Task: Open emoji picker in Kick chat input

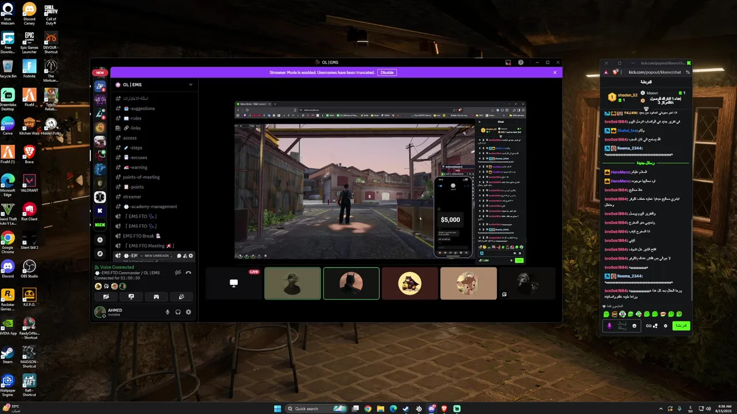Action: pos(635,325)
